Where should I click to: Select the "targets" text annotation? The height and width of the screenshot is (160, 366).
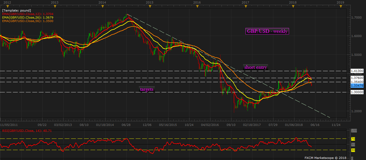[x=147, y=89]
